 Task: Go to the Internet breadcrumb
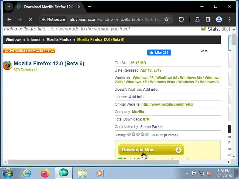[x=34, y=40]
